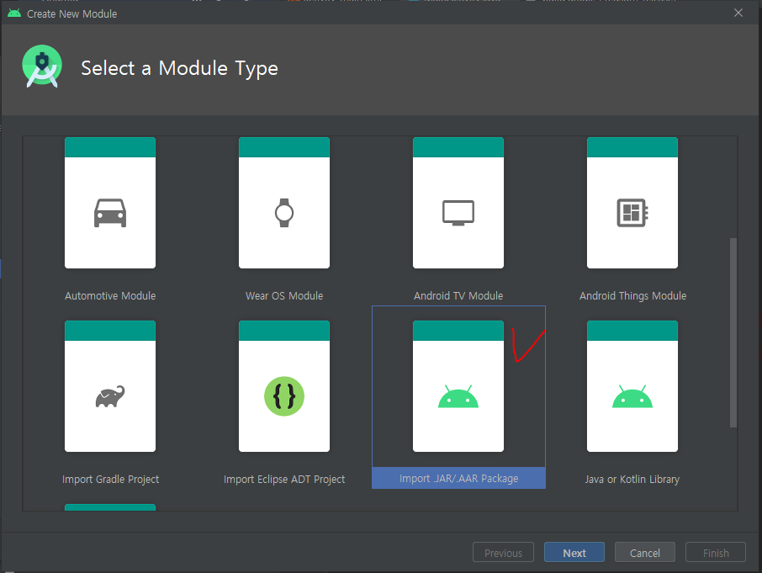Screen dimensions: 762x573
Task: Click the Import .JAR/.AAR Package android card
Action: [x=458, y=386]
